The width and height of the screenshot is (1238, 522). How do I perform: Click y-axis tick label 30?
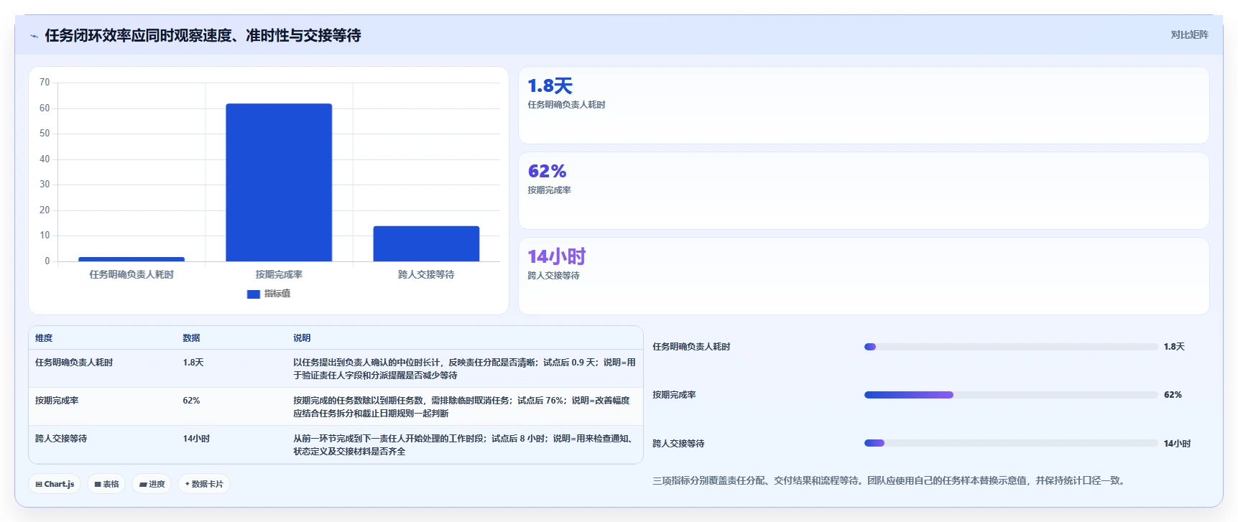(45, 185)
